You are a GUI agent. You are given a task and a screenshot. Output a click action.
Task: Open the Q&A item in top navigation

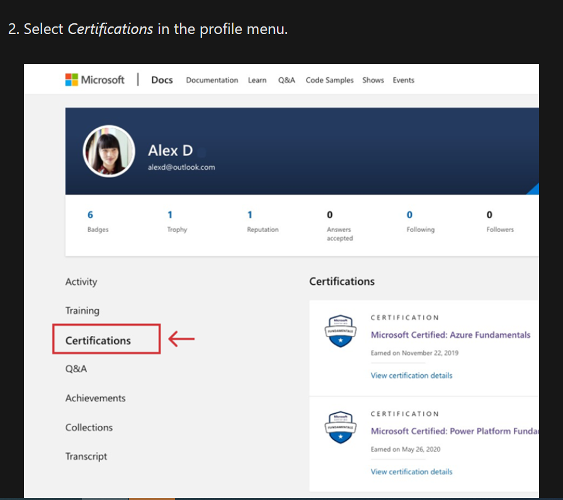[x=287, y=80]
